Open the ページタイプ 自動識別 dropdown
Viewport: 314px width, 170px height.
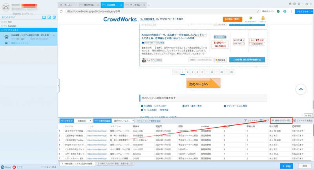click(x=83, y=121)
